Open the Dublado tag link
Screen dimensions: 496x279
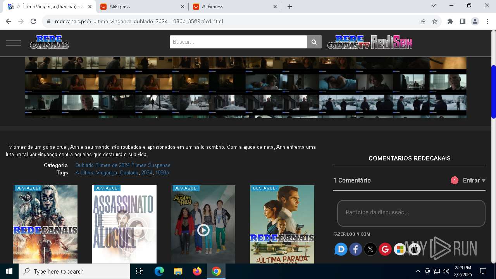coord(129,173)
